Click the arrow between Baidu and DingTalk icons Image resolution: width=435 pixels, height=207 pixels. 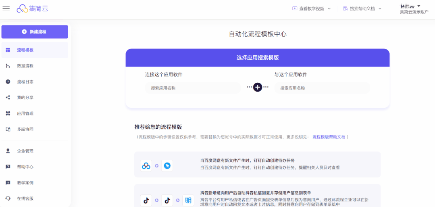[x=156, y=165]
